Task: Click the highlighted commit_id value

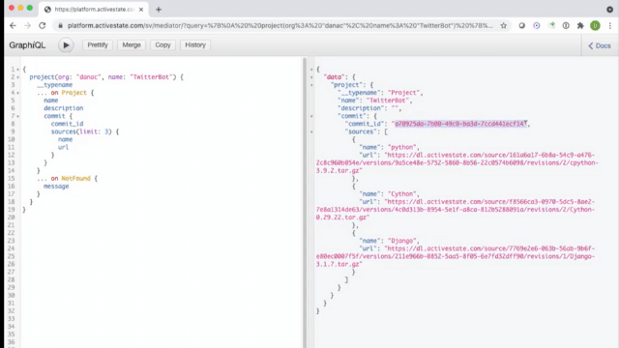Action: [460, 124]
